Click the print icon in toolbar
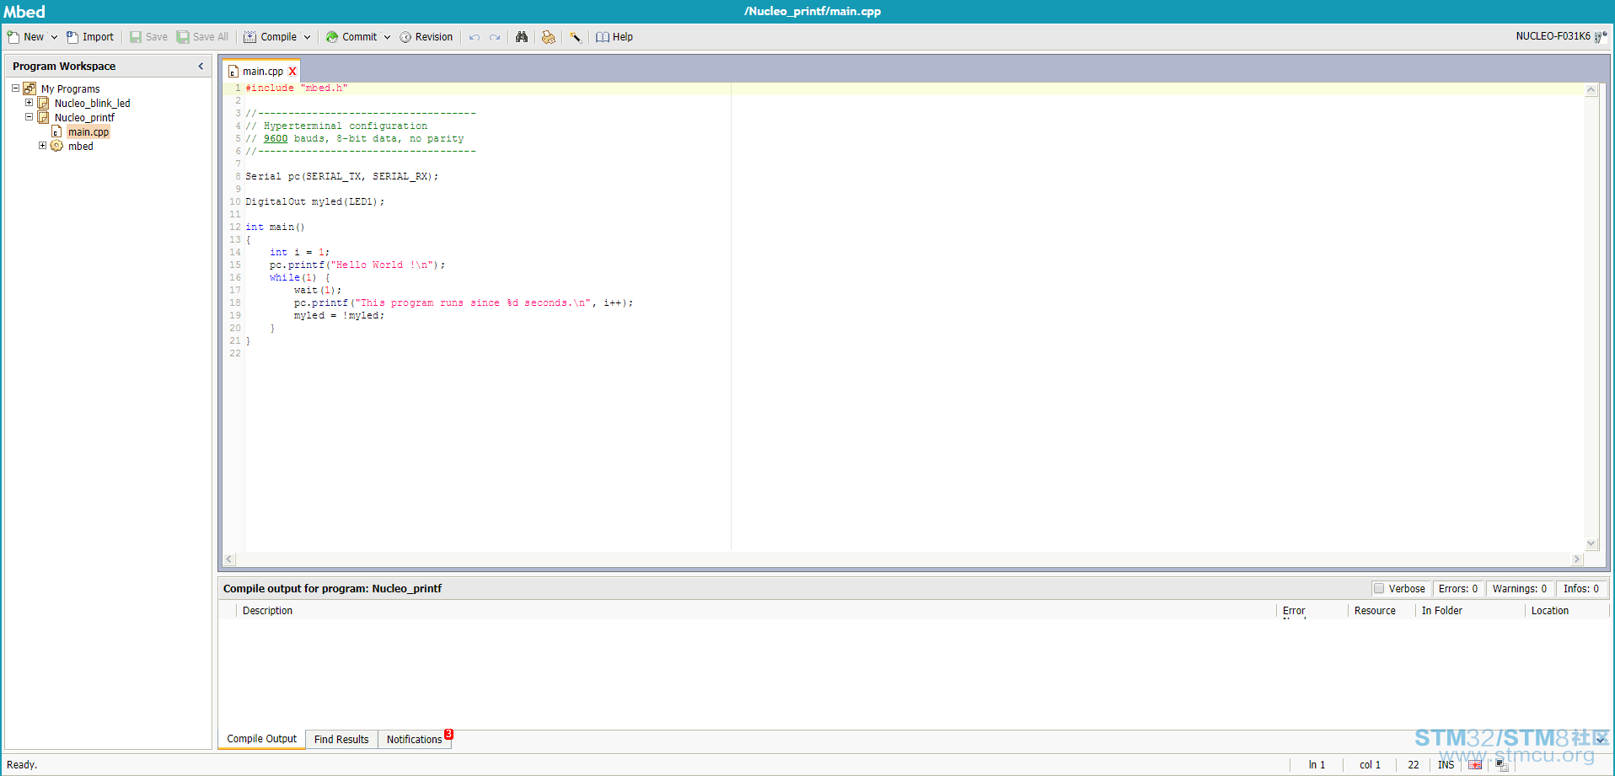The width and height of the screenshot is (1615, 776). coord(549,37)
